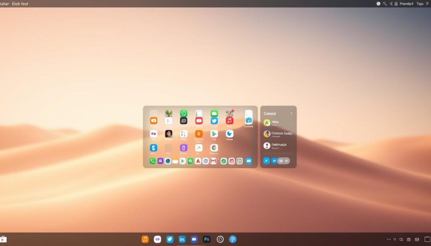431x246 pixels.
Task: Open Photoshop from the dock
Action: [x=207, y=239]
